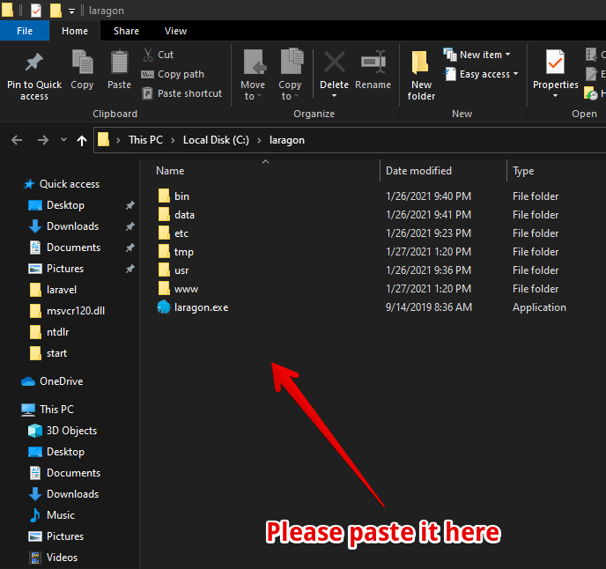Open recent locations dropdown arrow
This screenshot has width=606, height=569.
coord(63,139)
